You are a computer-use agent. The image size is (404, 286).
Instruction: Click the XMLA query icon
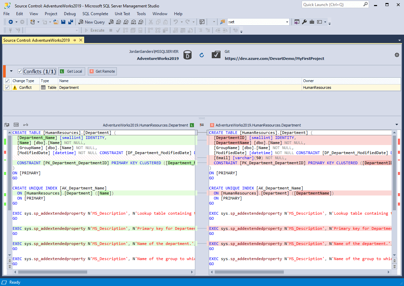[133, 22]
